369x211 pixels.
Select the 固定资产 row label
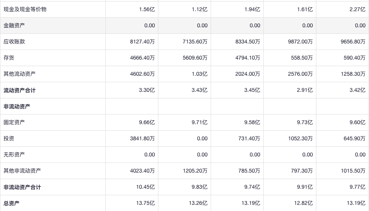14,122
